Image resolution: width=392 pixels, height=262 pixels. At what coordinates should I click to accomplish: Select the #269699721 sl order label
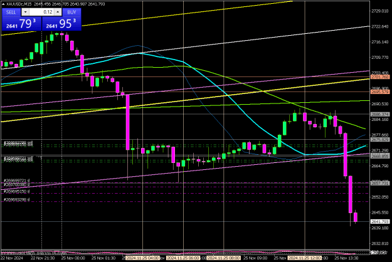[x=17, y=181]
